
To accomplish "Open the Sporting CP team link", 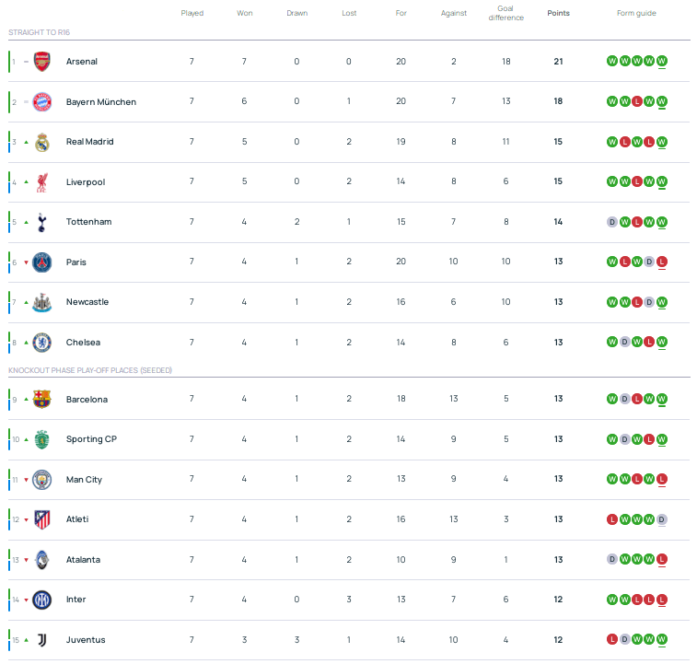I will (x=91, y=439).
